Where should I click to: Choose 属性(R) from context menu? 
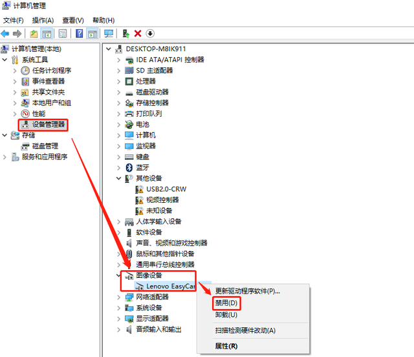[x=226, y=346]
